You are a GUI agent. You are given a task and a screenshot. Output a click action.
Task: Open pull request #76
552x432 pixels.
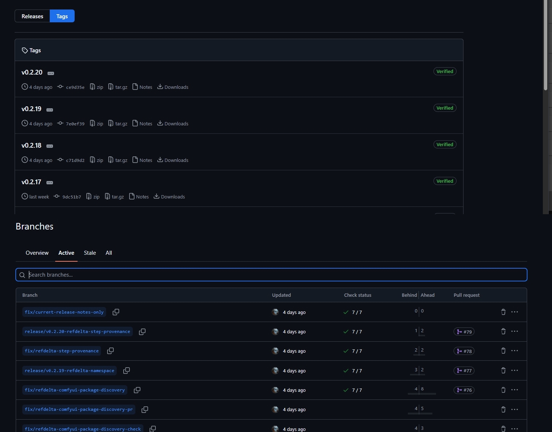pos(464,390)
